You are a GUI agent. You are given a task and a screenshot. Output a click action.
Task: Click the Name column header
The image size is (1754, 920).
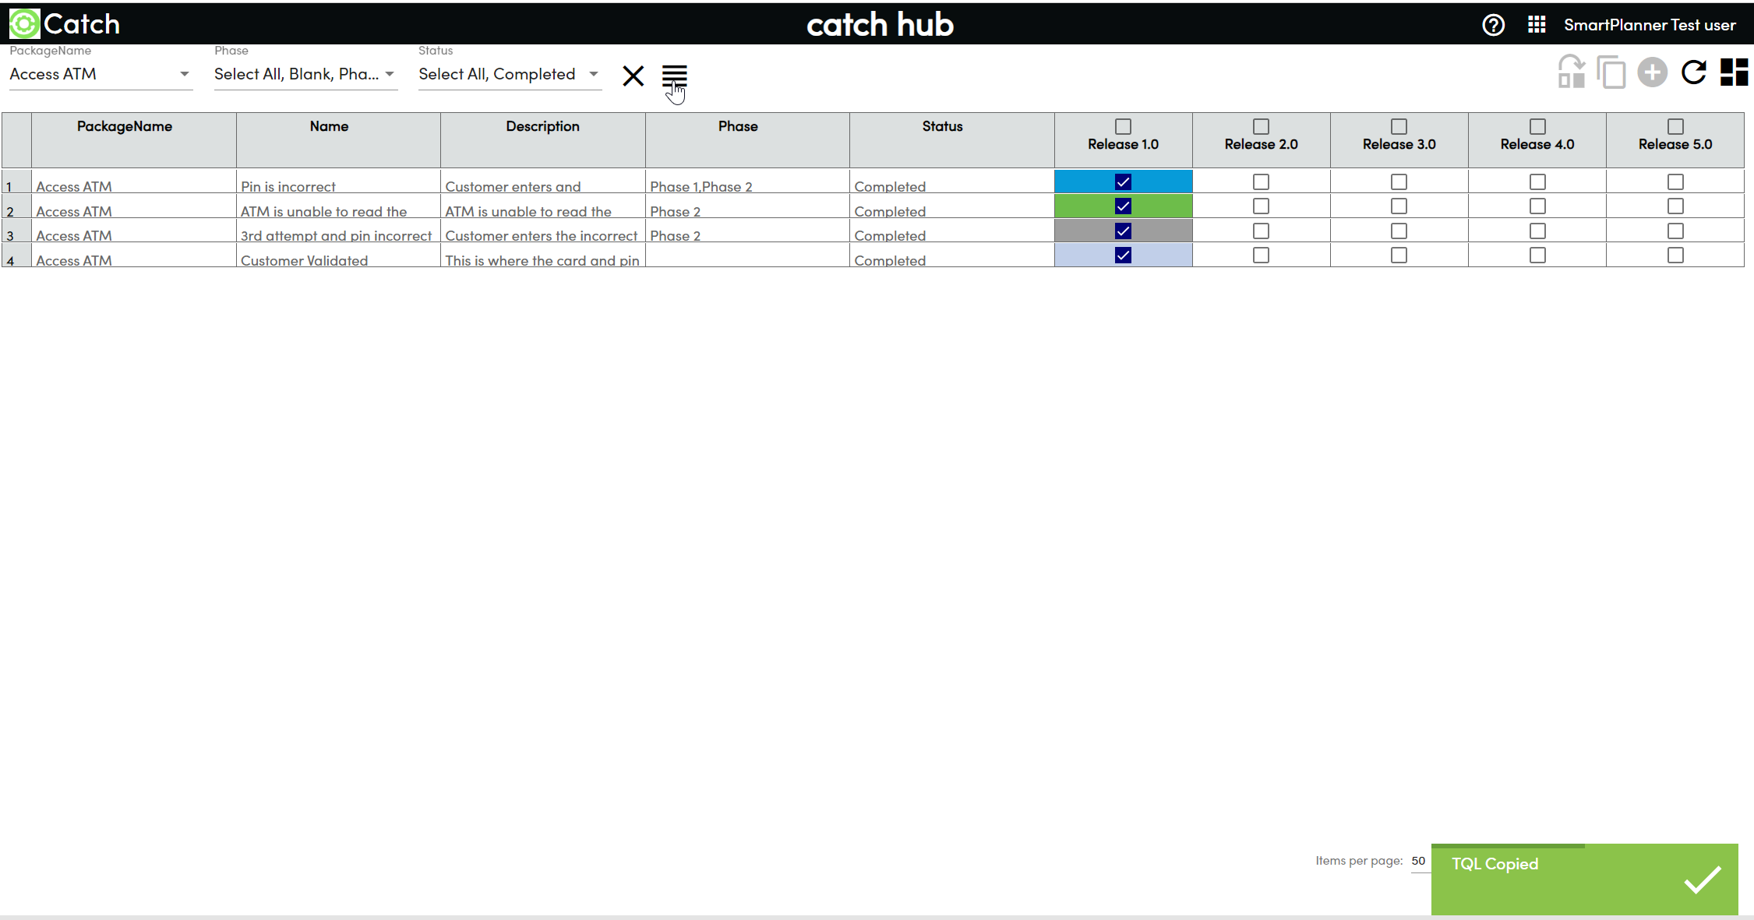point(329,126)
